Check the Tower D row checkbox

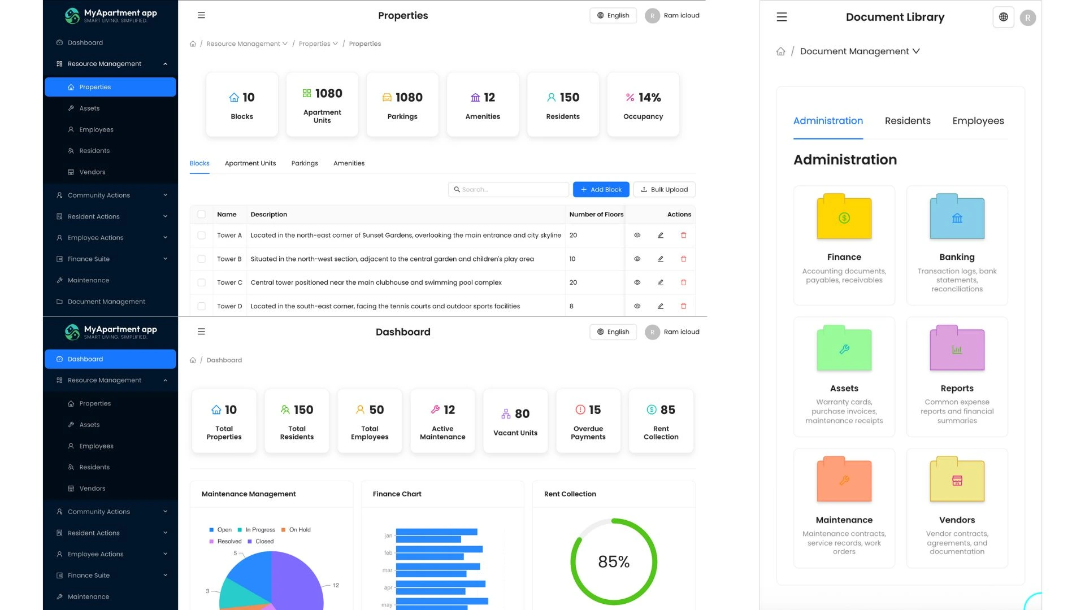pos(202,306)
